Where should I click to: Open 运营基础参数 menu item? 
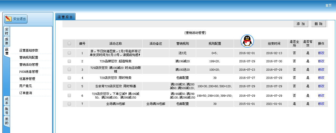coord(29,50)
